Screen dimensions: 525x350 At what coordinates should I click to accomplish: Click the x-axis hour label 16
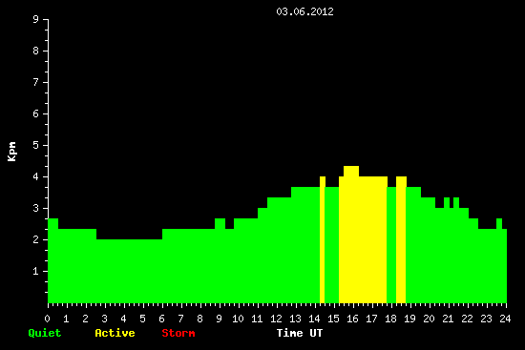[x=352, y=319]
